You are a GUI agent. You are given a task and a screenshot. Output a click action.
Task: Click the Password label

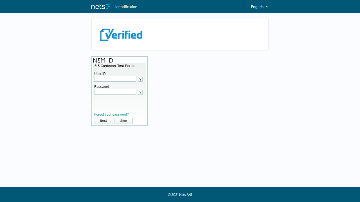102,87
